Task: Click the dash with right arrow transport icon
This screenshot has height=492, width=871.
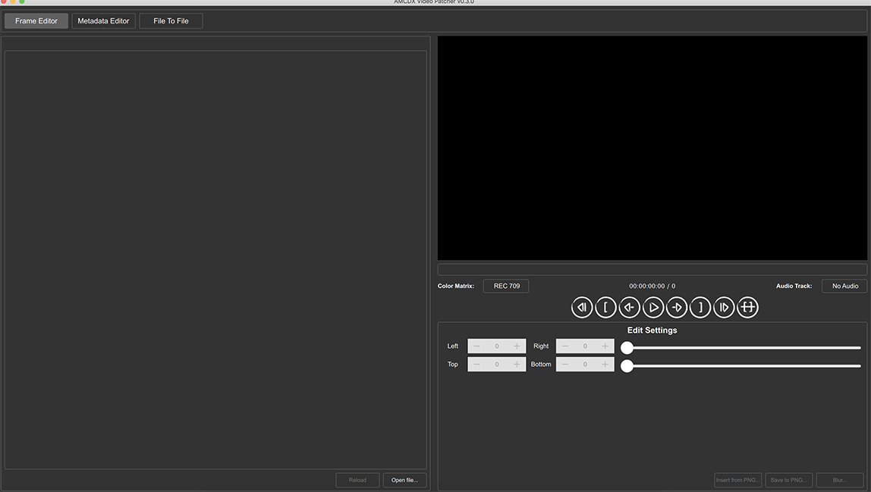Action: pyautogui.click(x=677, y=307)
